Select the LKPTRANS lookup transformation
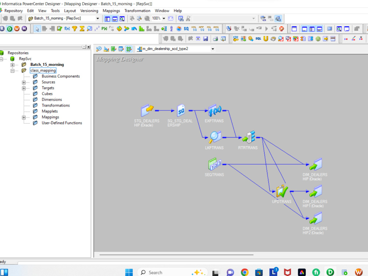 (x=214, y=137)
